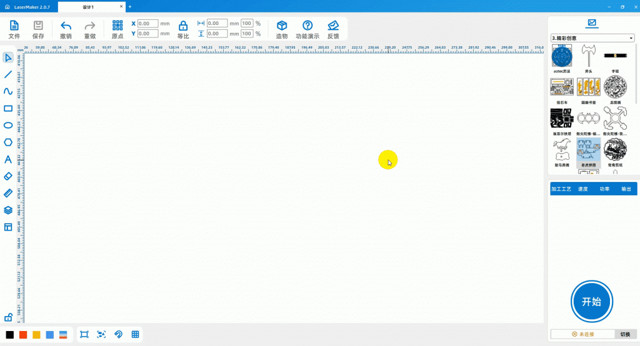Toggle the magnet snap icon

tap(118, 335)
